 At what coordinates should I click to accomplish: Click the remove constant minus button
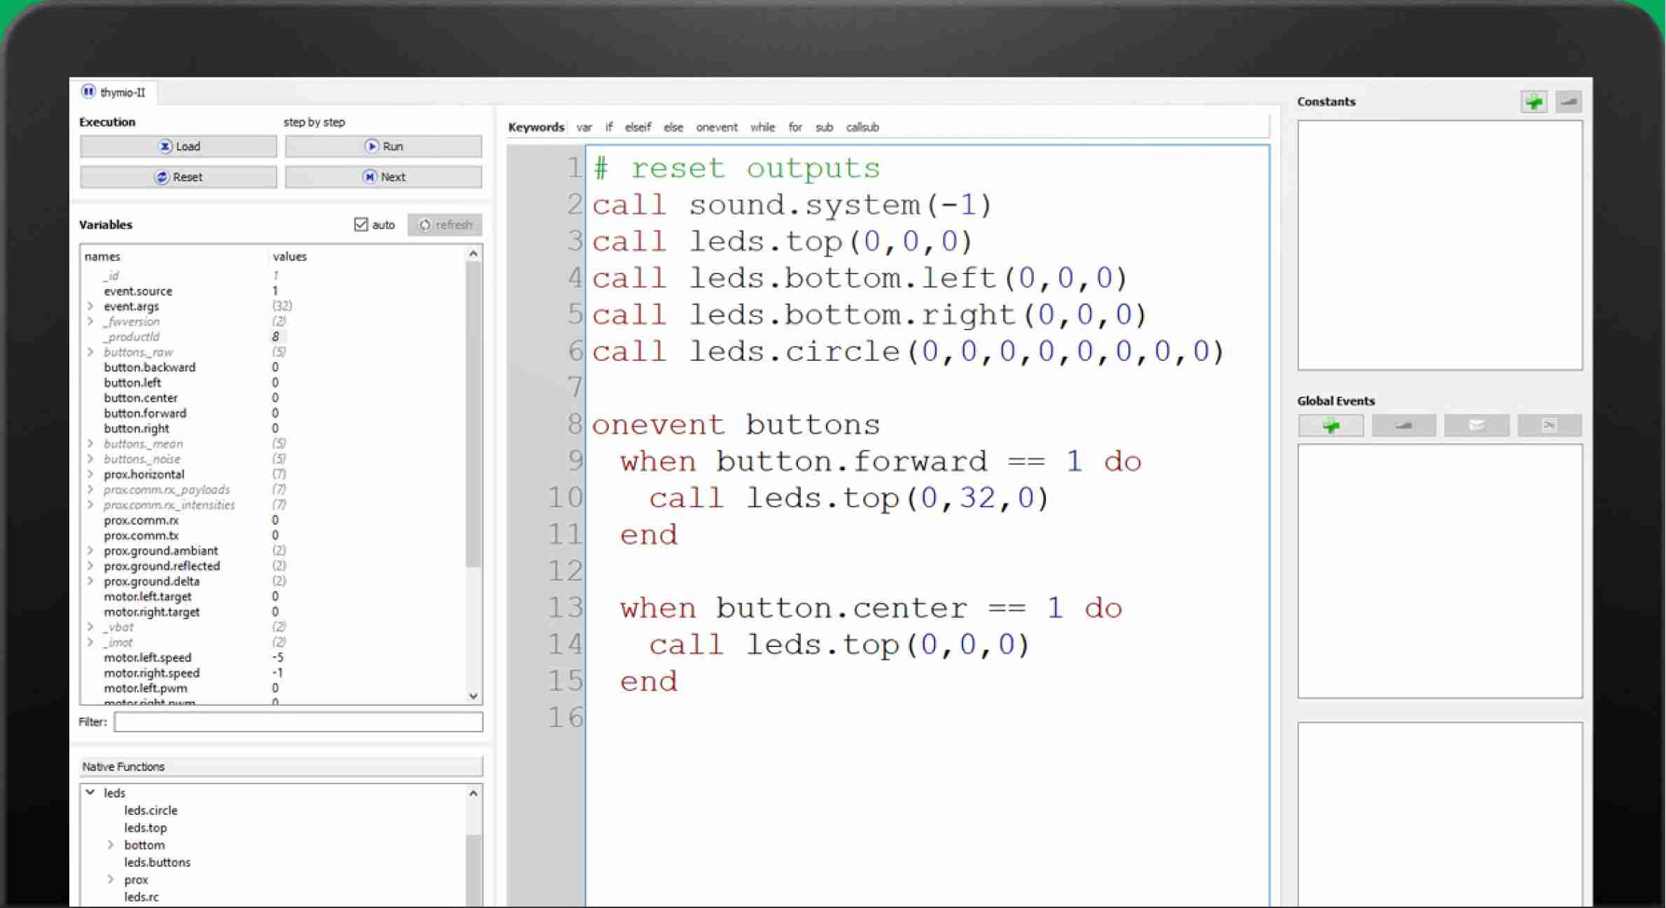pos(1568,102)
